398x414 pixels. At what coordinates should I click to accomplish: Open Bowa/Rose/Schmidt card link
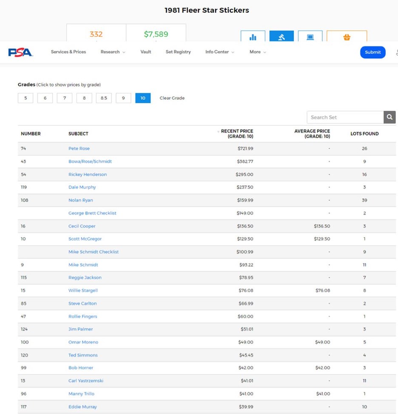point(90,162)
